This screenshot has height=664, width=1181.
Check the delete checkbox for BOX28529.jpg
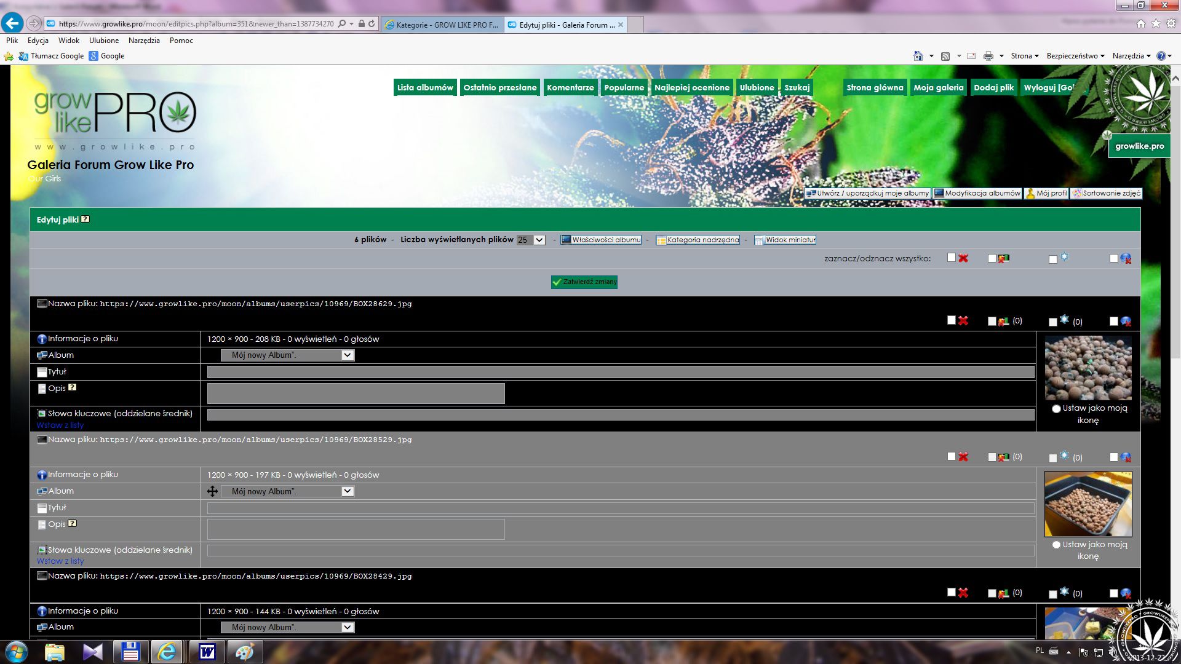952,456
